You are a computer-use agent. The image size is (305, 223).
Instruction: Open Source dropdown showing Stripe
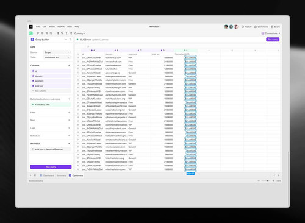[x=57, y=52]
